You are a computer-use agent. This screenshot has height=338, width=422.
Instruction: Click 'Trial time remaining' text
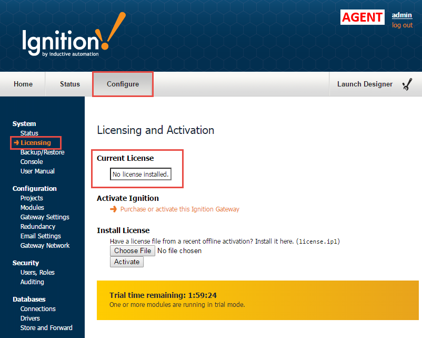pos(163,295)
